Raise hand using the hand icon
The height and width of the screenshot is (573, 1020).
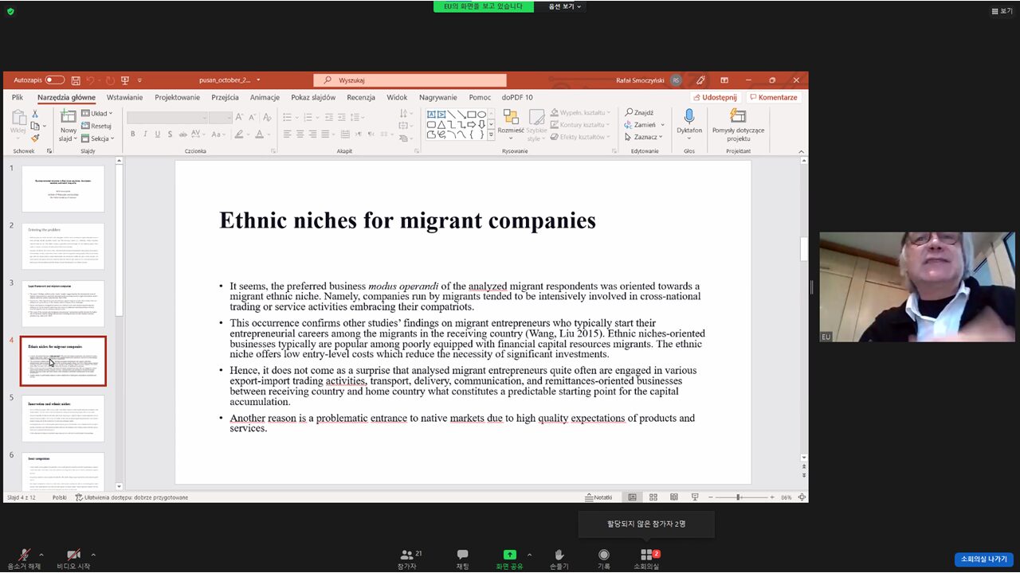coord(559,555)
